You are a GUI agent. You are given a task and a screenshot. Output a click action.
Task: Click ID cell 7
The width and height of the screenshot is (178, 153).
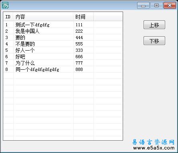(x=6, y=63)
